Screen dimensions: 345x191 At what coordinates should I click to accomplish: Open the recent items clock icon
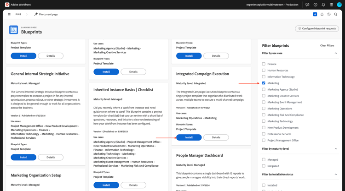click(x=329, y=14)
